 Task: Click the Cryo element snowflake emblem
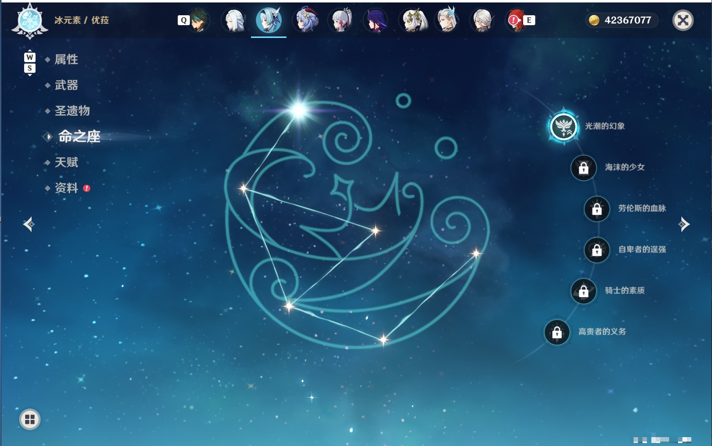(30, 21)
